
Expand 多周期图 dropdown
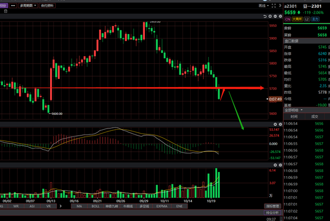click(x=28, y=6)
